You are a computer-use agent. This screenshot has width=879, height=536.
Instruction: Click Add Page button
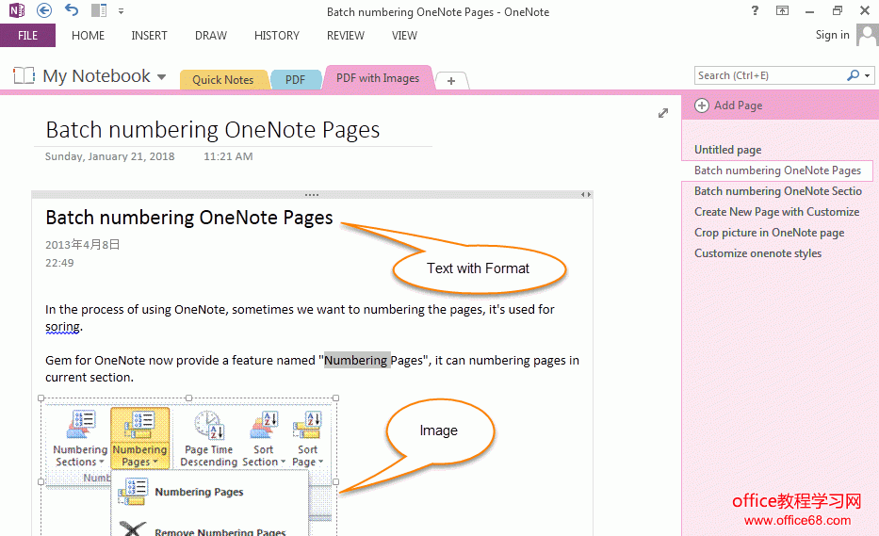(x=729, y=106)
